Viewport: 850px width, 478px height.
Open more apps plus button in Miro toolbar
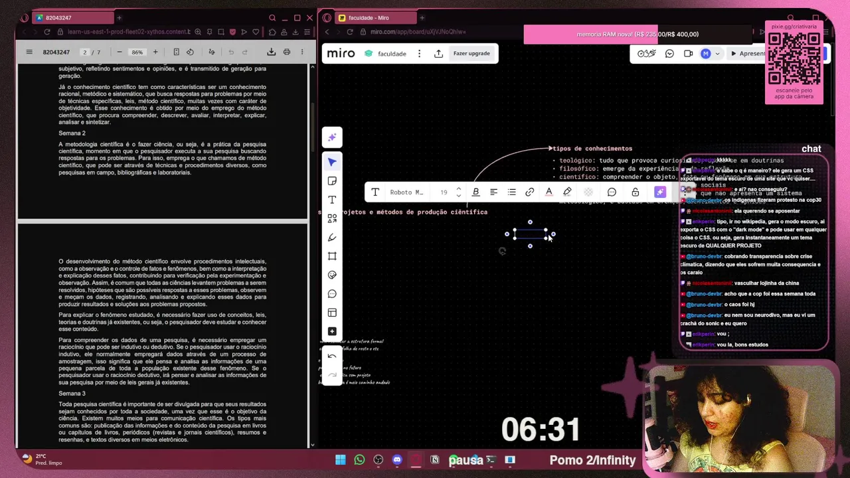pyautogui.click(x=332, y=331)
